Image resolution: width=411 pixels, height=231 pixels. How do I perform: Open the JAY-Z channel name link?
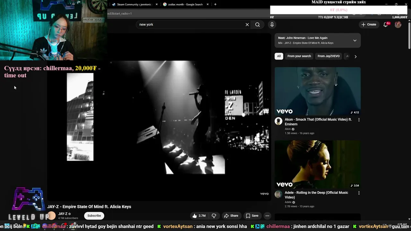pyautogui.click(x=63, y=214)
